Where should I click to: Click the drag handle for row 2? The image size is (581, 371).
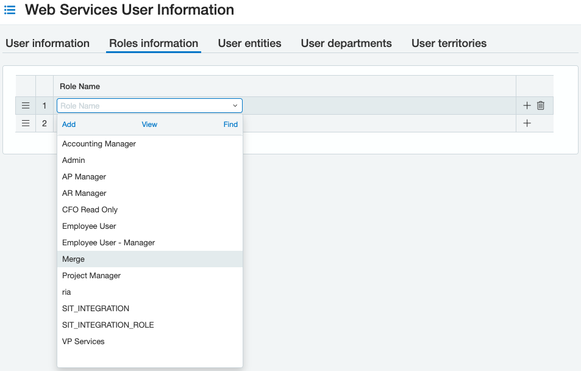tap(26, 123)
